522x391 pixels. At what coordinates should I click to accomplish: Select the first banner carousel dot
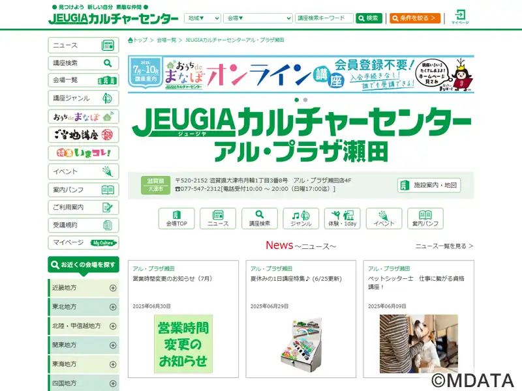pyautogui.click(x=297, y=100)
